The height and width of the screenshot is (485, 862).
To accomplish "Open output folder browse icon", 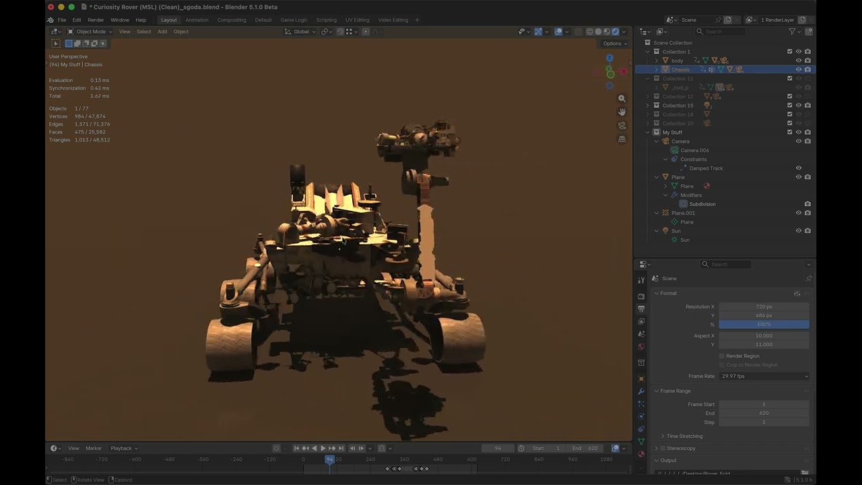I will click(x=805, y=473).
